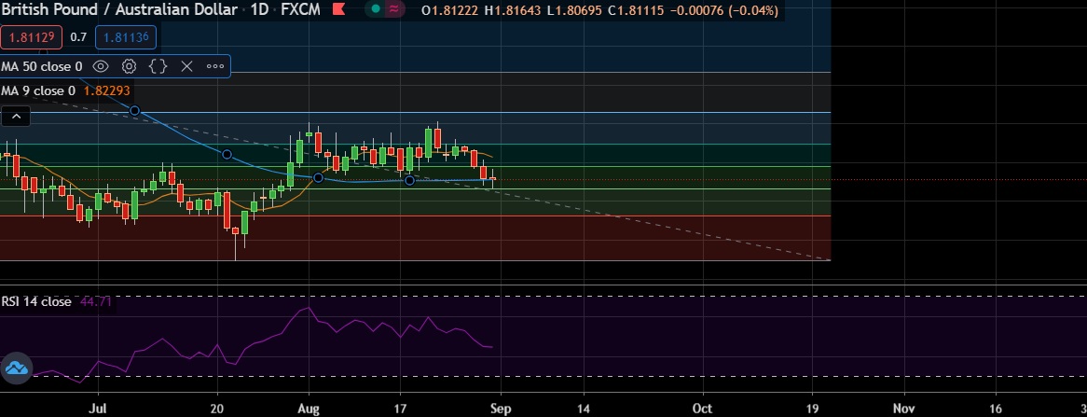Click the Nov label on time axis
The image size is (1087, 417).
pos(904,409)
